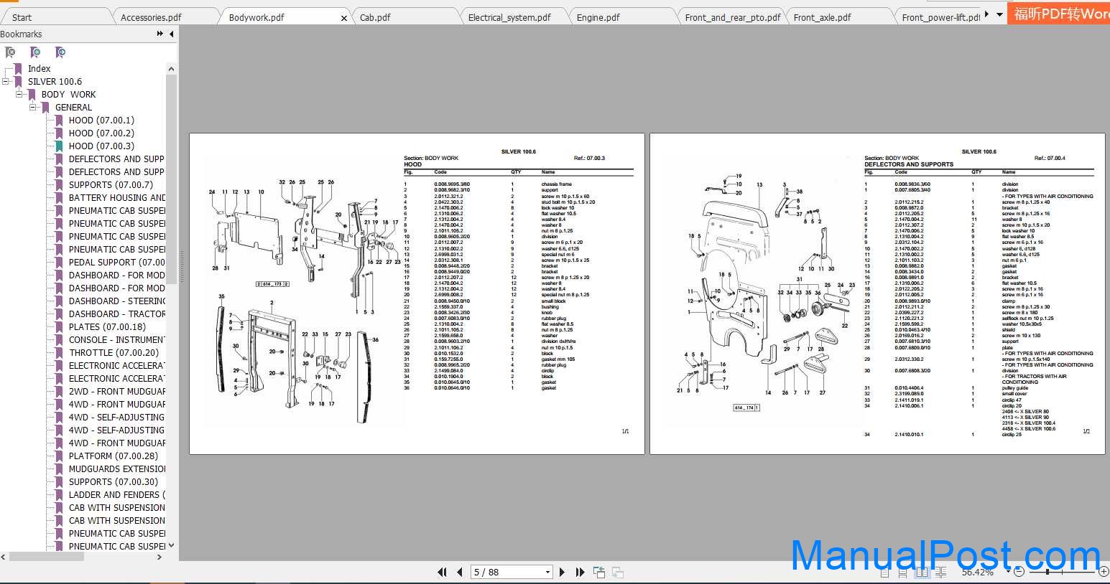1110x584 pixels.
Task: Open the PLATES (07.00.18) bookmark
Action: 107,327
